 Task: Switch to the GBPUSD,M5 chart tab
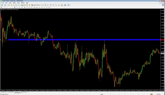18,92
